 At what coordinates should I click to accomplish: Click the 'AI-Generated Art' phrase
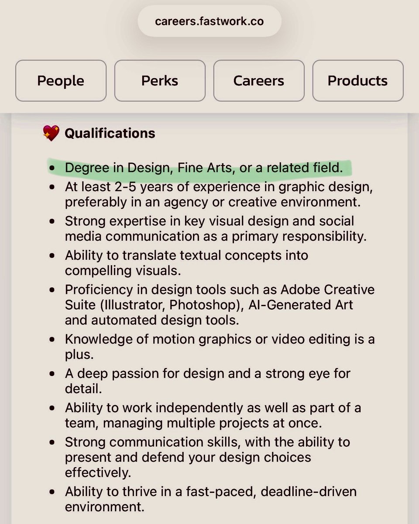point(301,304)
